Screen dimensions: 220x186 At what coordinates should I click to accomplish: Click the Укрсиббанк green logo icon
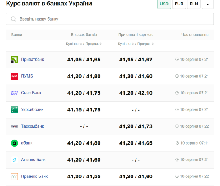pyautogui.click(x=15, y=110)
